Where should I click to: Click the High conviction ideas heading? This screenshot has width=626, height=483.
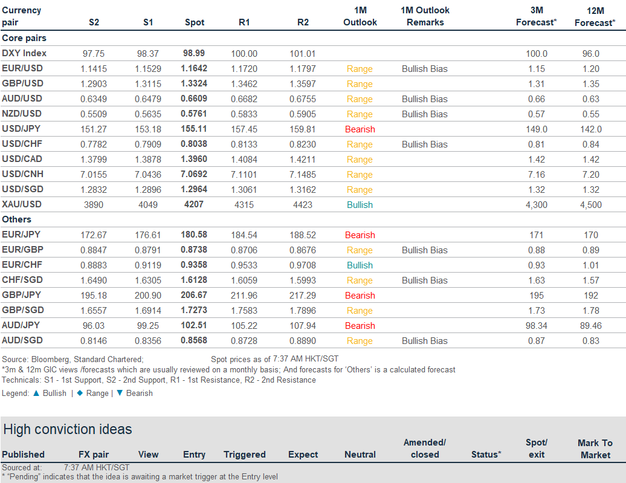click(x=68, y=430)
